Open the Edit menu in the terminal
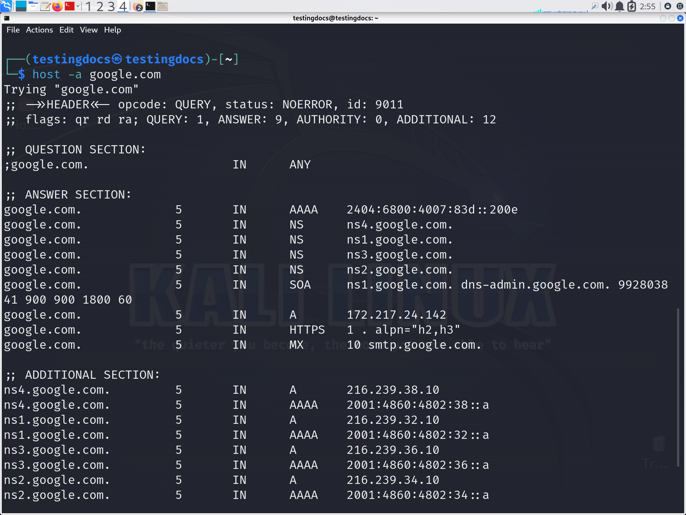This screenshot has height=515, width=686. coord(66,30)
